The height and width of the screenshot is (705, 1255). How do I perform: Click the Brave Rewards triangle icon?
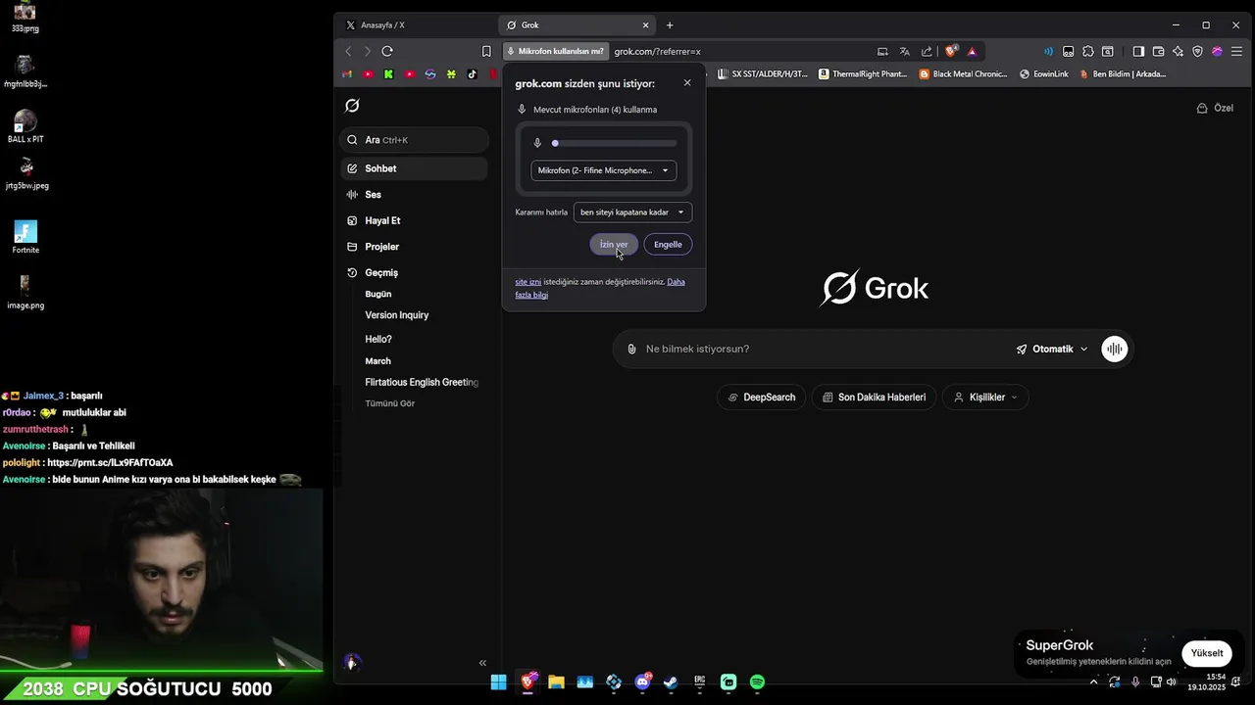[x=972, y=51]
